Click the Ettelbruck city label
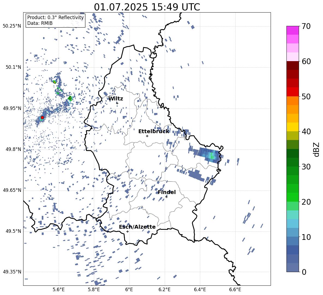323x295 pixels. click(154, 132)
